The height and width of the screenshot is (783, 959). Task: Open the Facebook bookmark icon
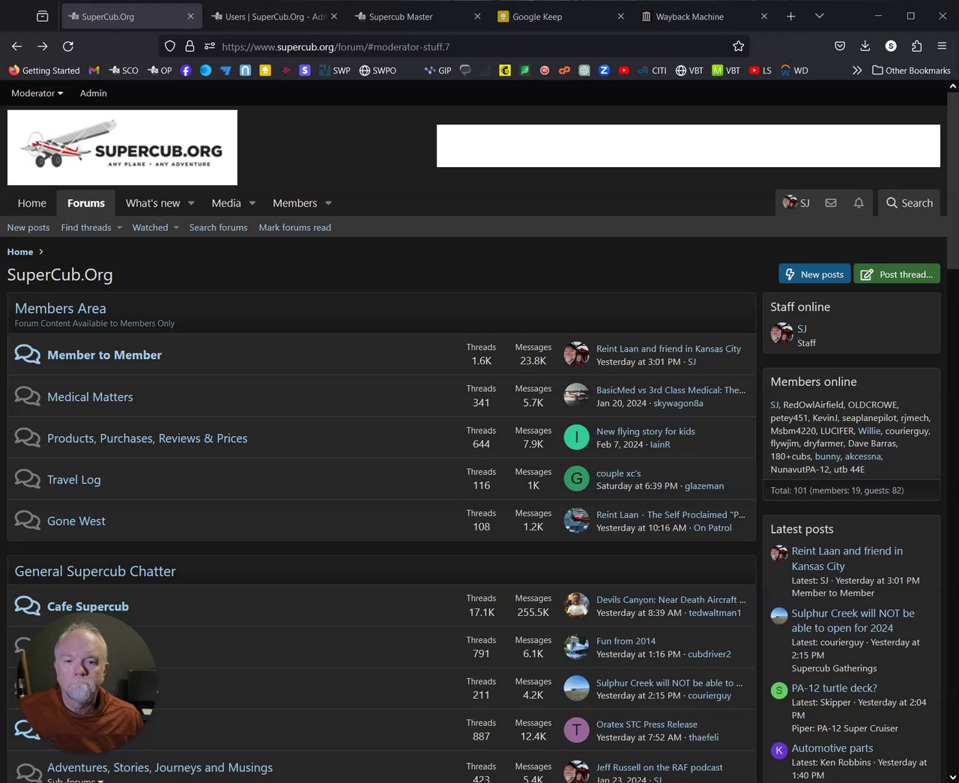point(186,70)
